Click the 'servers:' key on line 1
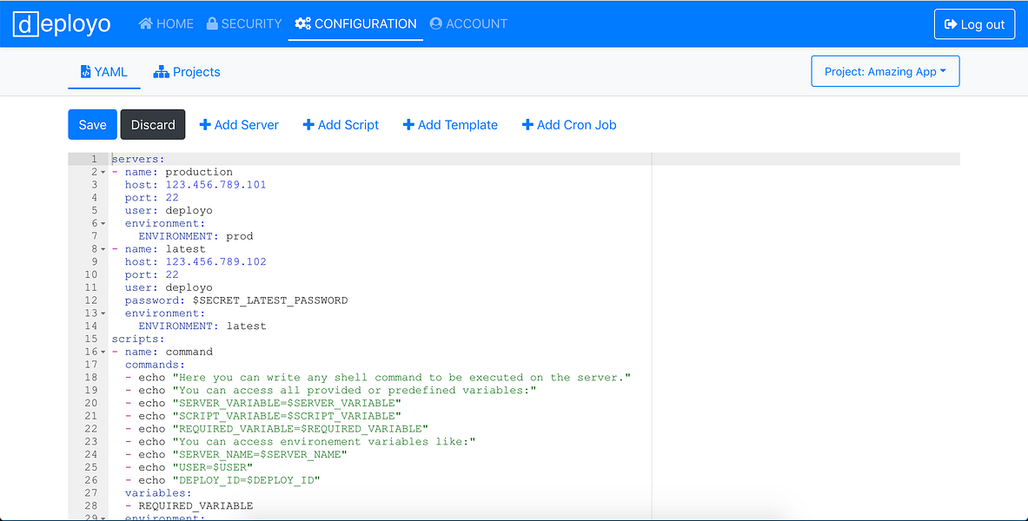 click(138, 159)
